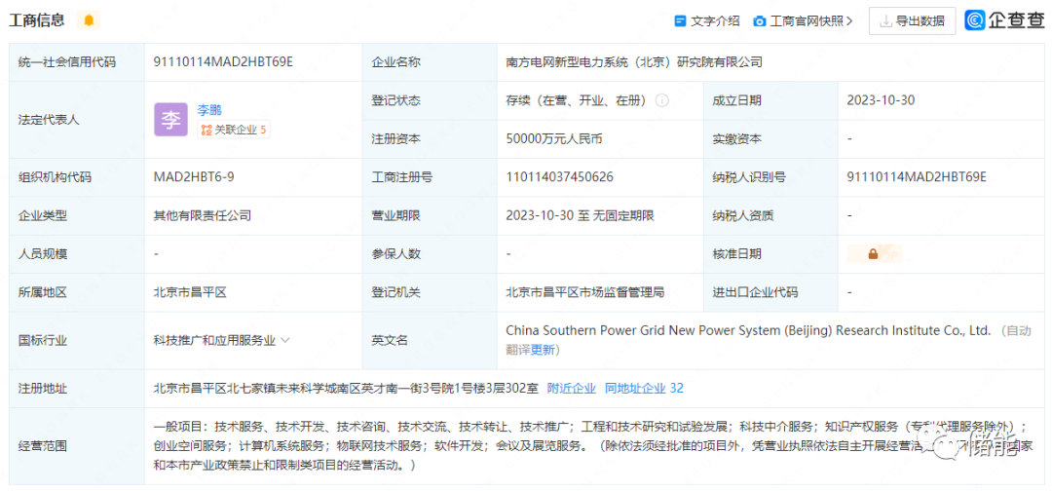Click the purple 李 avatar icon
This screenshot has width=1052, height=491.
[170, 119]
